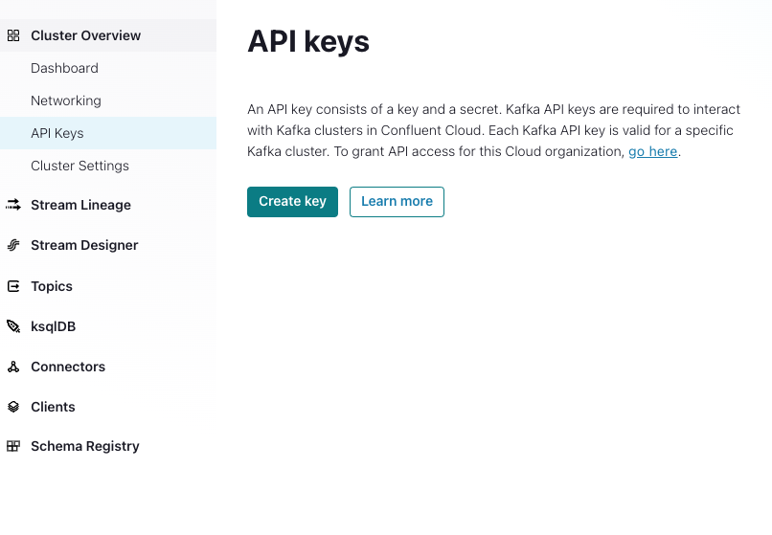Select the Connectors label
The width and height of the screenshot is (772, 535).
pos(68,367)
